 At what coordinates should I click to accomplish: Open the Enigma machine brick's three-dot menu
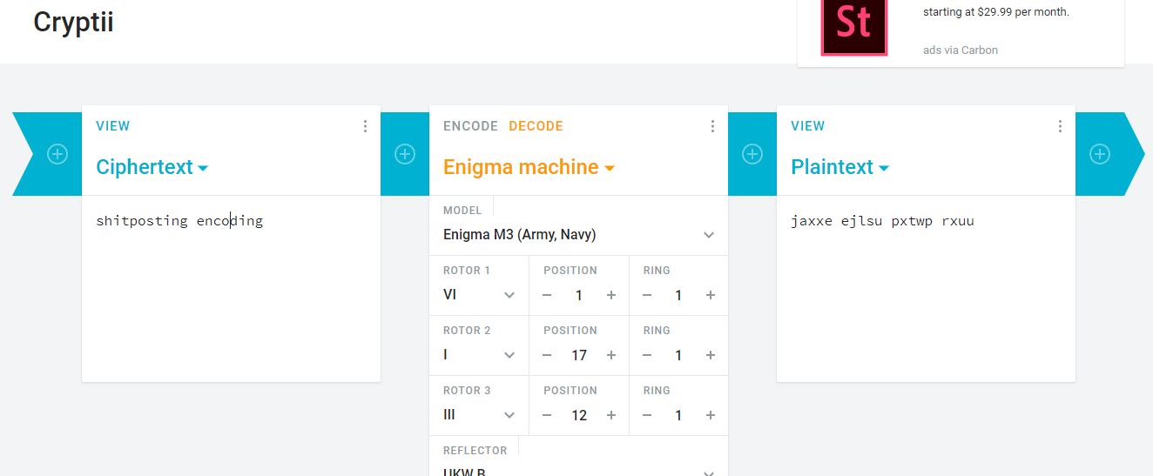712,126
